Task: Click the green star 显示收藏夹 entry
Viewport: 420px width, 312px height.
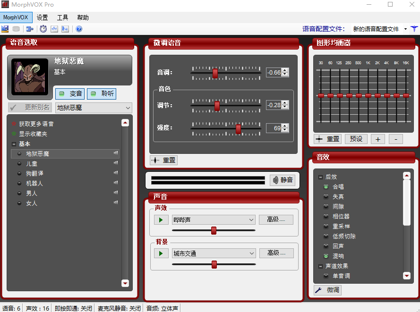Action: click(x=29, y=134)
